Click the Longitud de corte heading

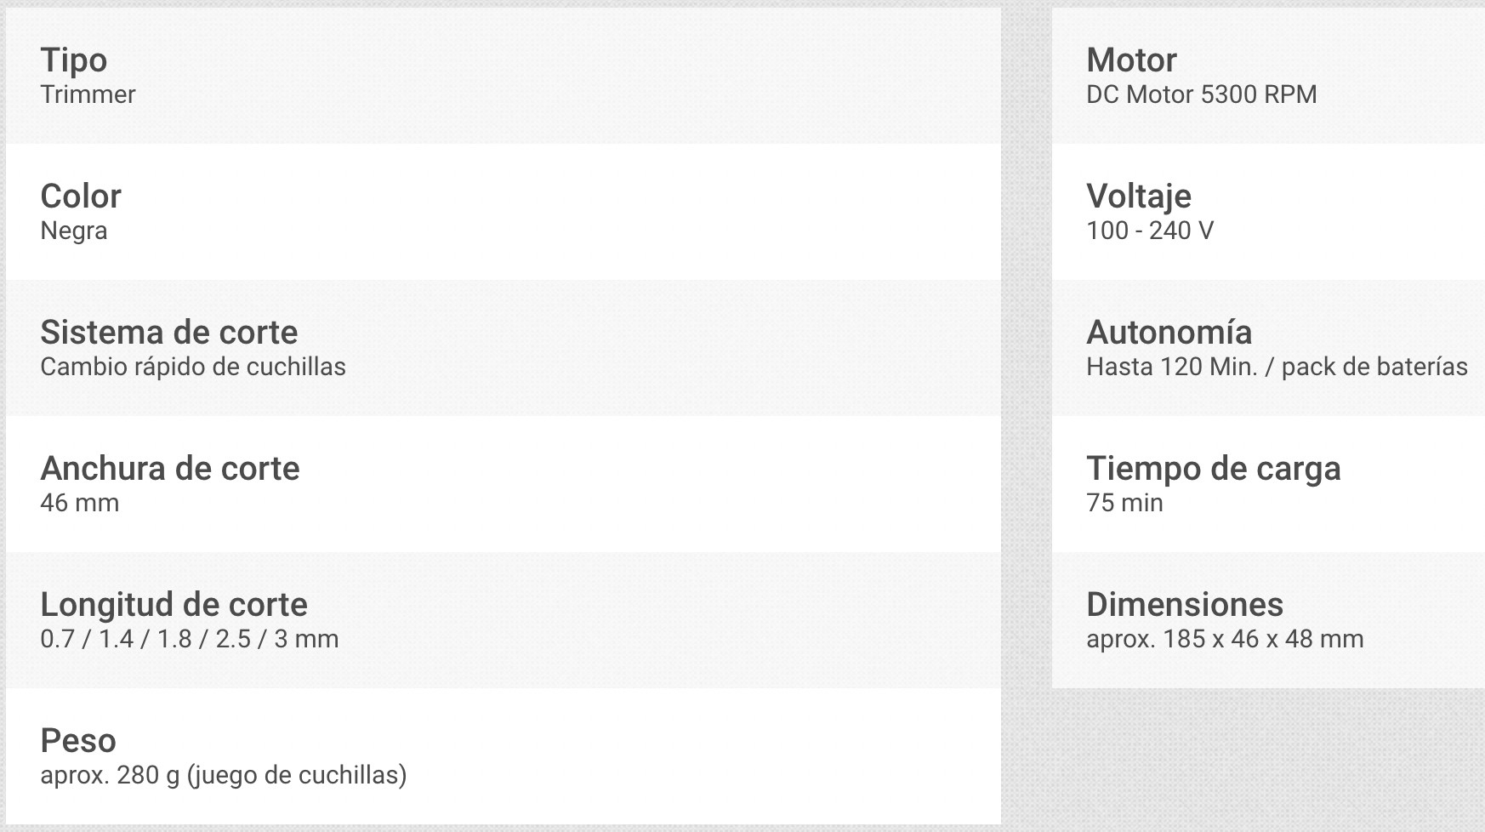(x=174, y=605)
